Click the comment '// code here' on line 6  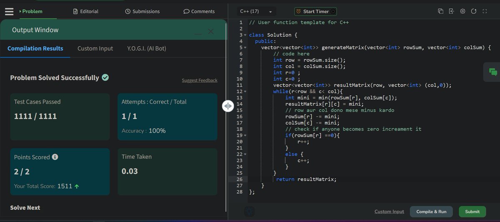[291, 54]
